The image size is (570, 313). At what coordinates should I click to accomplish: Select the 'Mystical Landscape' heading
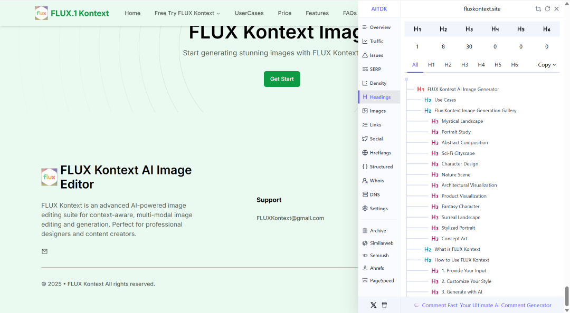[462, 121]
